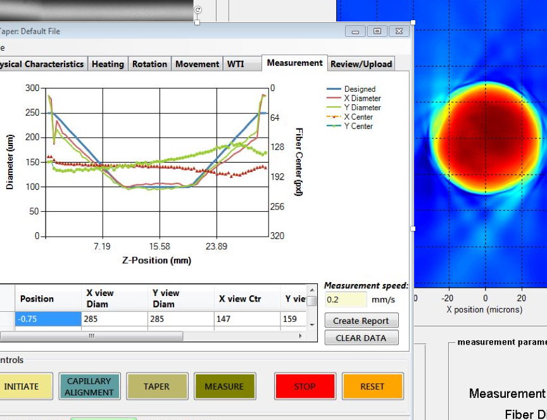Click the TAPER button
This screenshot has height=420, width=547.
[x=157, y=386]
